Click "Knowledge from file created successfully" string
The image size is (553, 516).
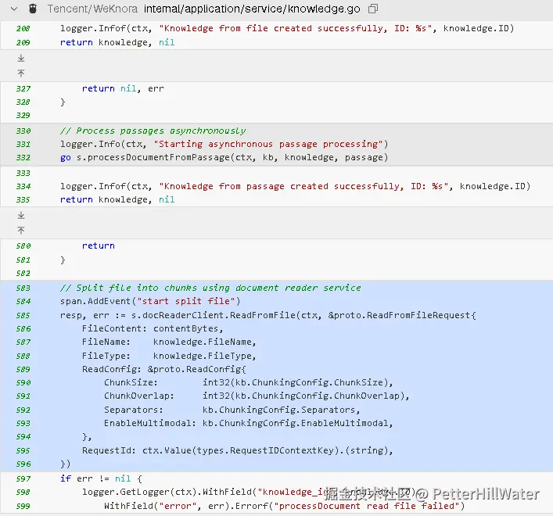(x=296, y=29)
